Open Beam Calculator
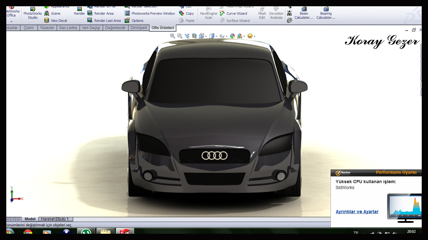This screenshot has width=428, height=240. (304, 13)
